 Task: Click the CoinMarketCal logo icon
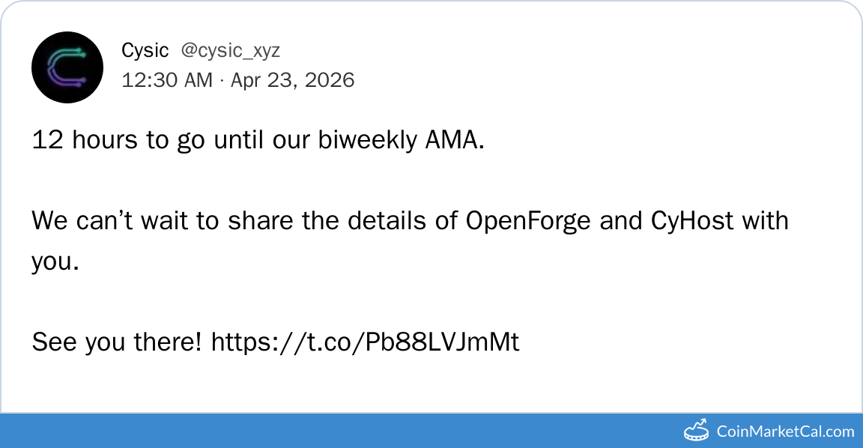point(697,430)
